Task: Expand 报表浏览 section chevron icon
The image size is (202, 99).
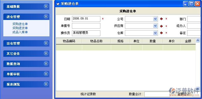Action: [46, 84]
